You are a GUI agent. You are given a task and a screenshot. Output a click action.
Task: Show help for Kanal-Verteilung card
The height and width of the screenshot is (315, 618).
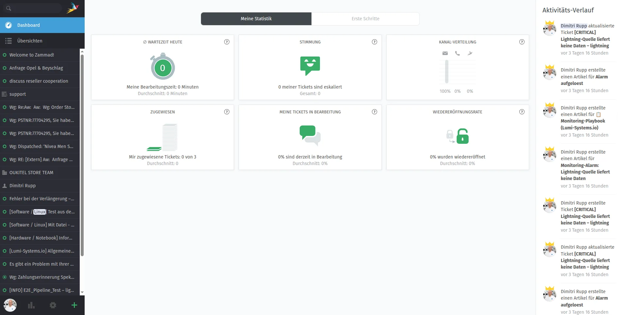click(522, 42)
